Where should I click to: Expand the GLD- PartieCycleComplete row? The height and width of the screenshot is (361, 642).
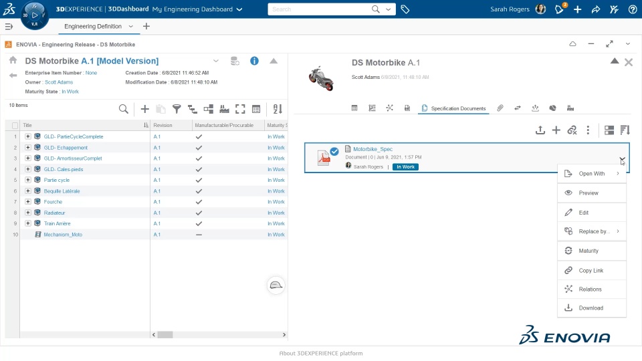pos(28,136)
